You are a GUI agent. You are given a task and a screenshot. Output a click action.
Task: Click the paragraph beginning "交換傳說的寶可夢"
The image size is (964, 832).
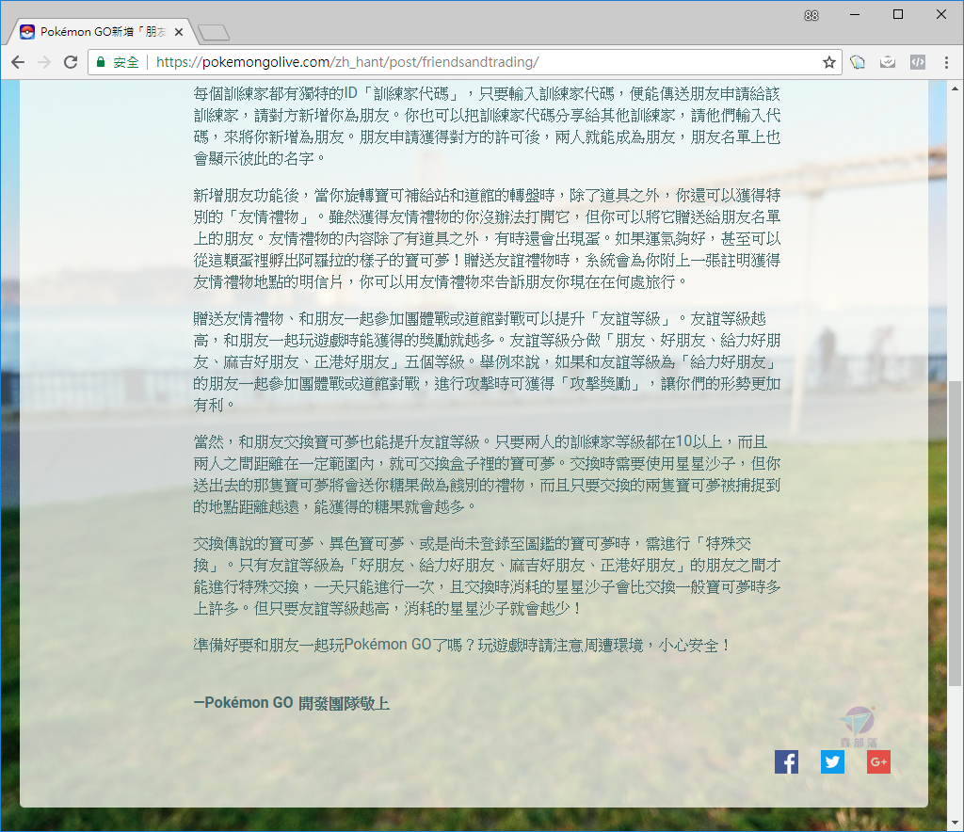click(x=487, y=576)
